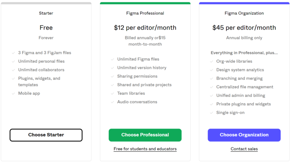This screenshot has width=291, height=162.
Task: Click checkmark next to Branching and merging
Action: tap(211, 78)
